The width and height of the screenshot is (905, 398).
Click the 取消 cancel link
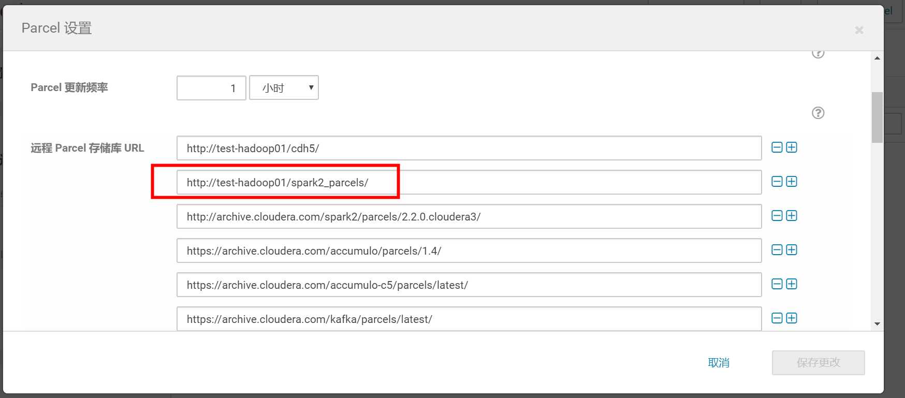[719, 363]
